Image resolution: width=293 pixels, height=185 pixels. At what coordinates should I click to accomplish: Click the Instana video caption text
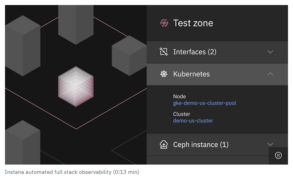[x=72, y=172]
